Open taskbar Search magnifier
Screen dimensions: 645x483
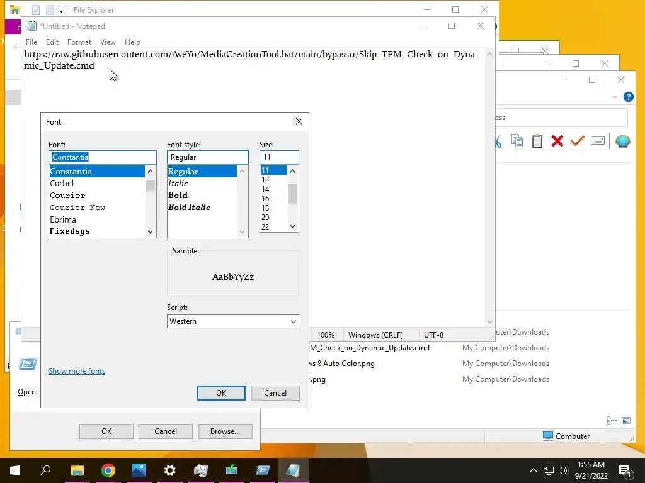coord(45,470)
